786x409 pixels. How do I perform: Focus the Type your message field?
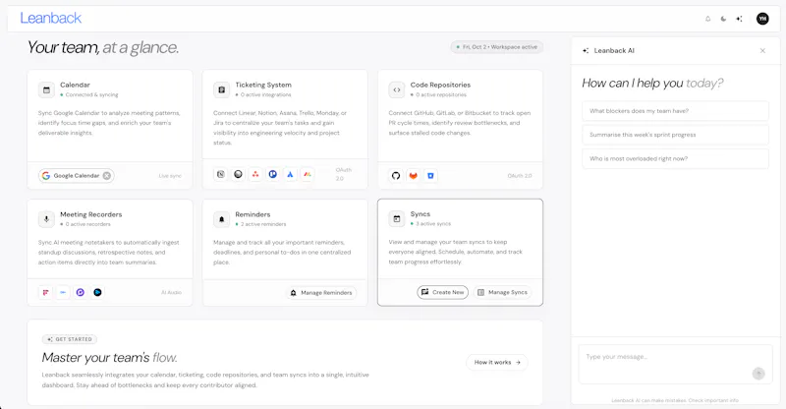675,364
